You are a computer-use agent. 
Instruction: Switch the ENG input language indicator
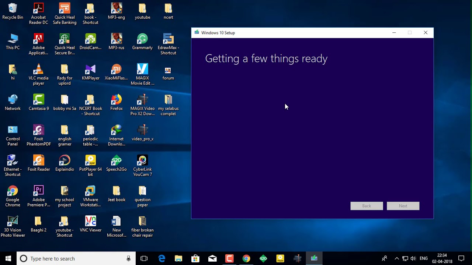[424, 258]
